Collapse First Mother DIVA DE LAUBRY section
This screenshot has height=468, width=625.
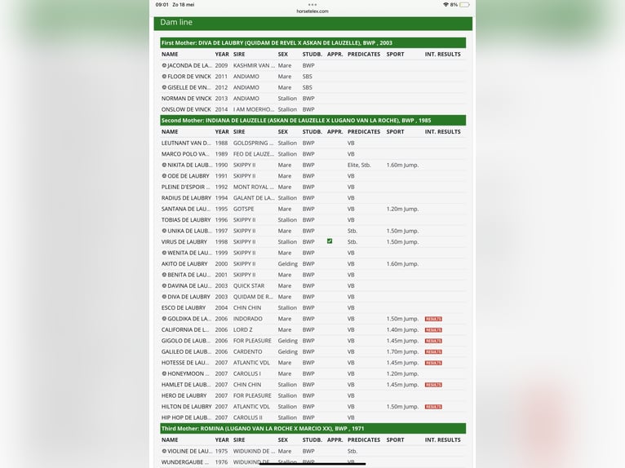(312, 42)
